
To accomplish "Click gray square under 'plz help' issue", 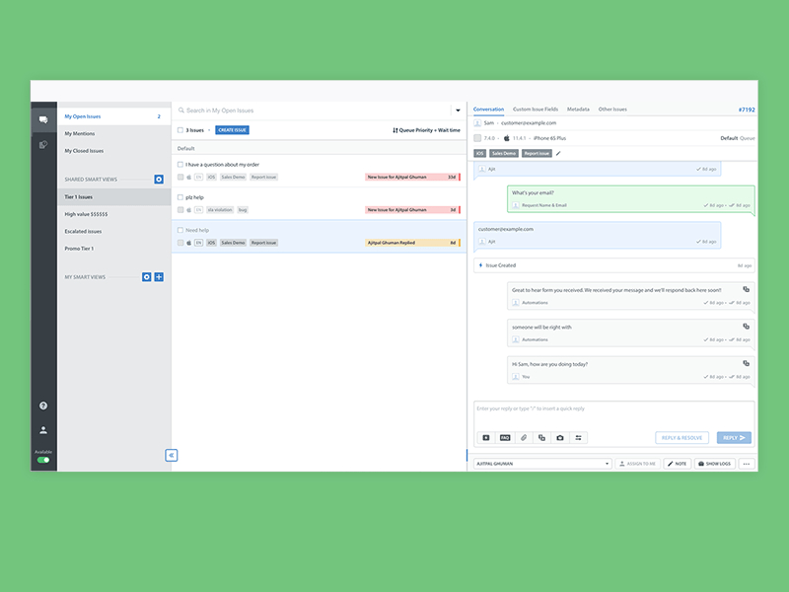I will tap(180, 209).
